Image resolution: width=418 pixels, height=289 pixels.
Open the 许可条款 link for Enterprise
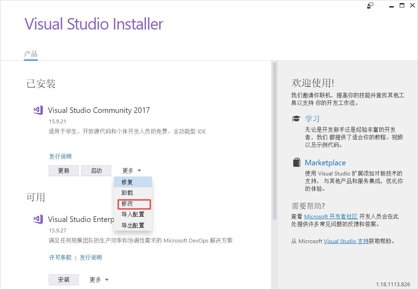tap(60, 257)
